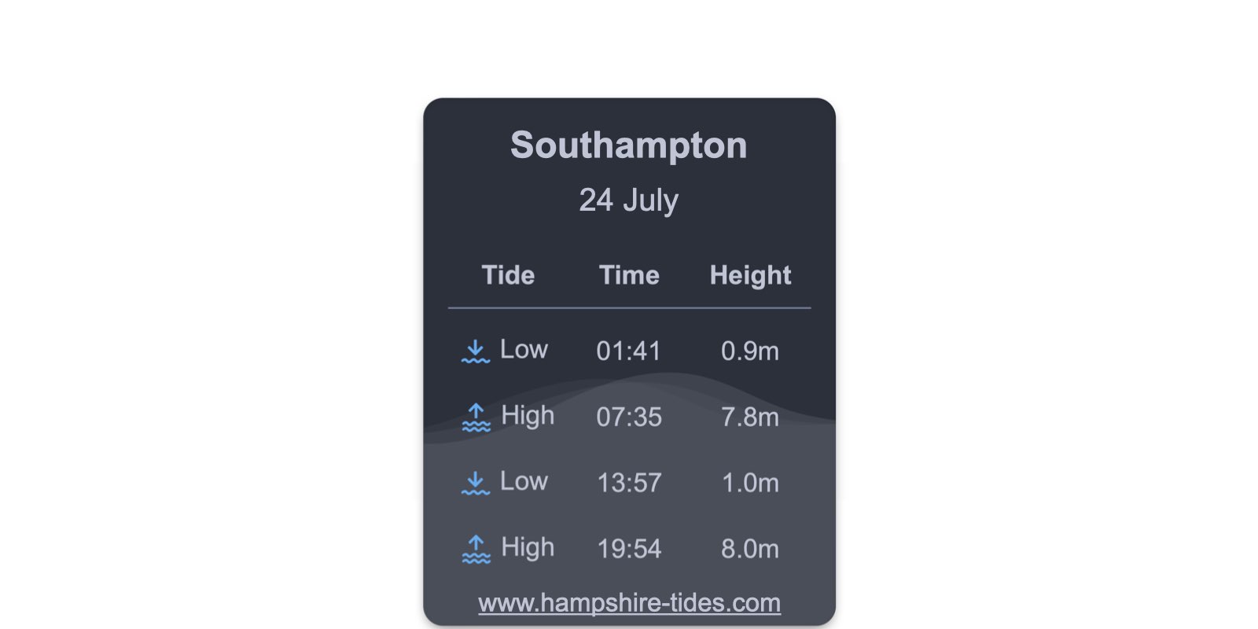This screenshot has height=629, width=1258.
Task: Click the Southampton title heading
Action: click(x=629, y=145)
